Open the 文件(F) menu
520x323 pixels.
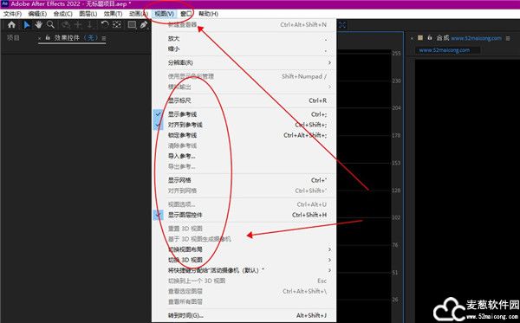13,14
